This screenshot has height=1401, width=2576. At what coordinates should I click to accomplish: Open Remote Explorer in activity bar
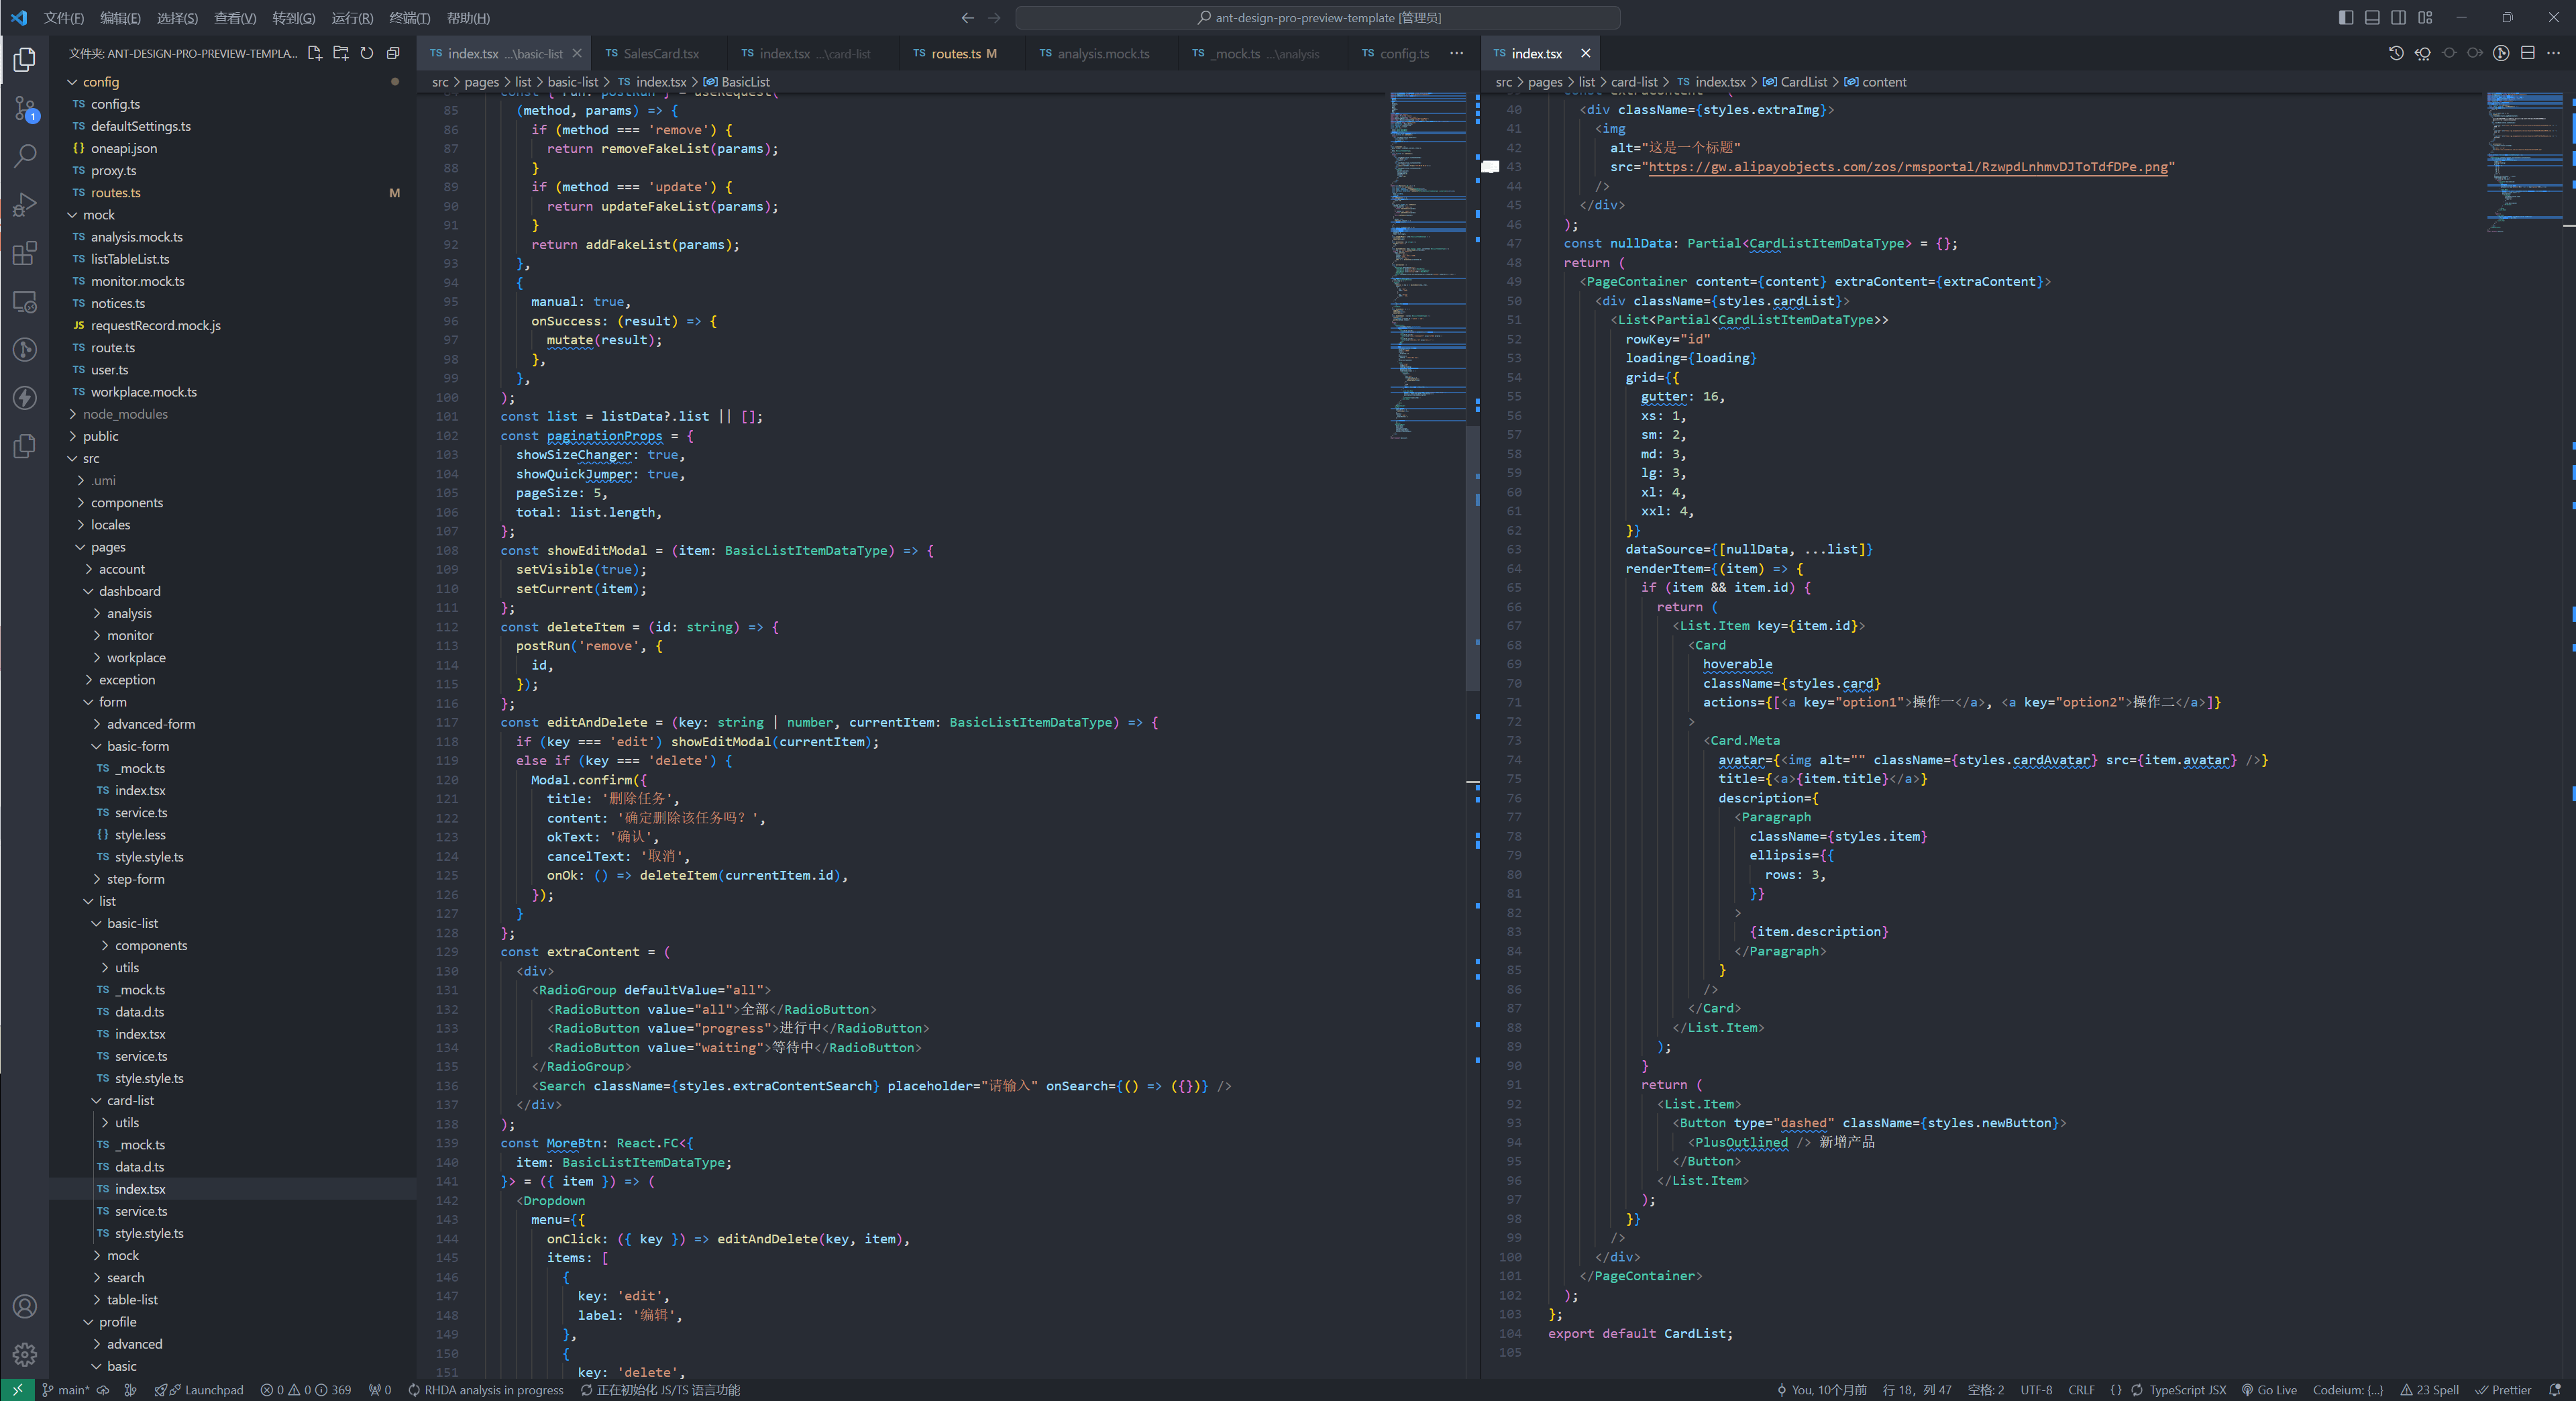(x=25, y=301)
